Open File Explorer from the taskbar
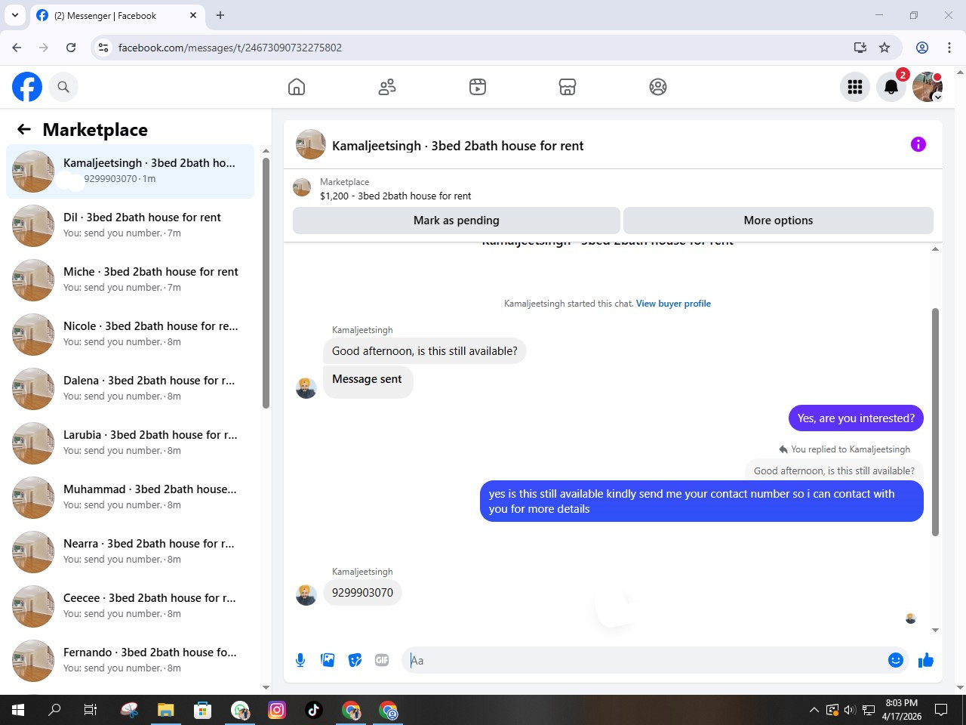 166,710
